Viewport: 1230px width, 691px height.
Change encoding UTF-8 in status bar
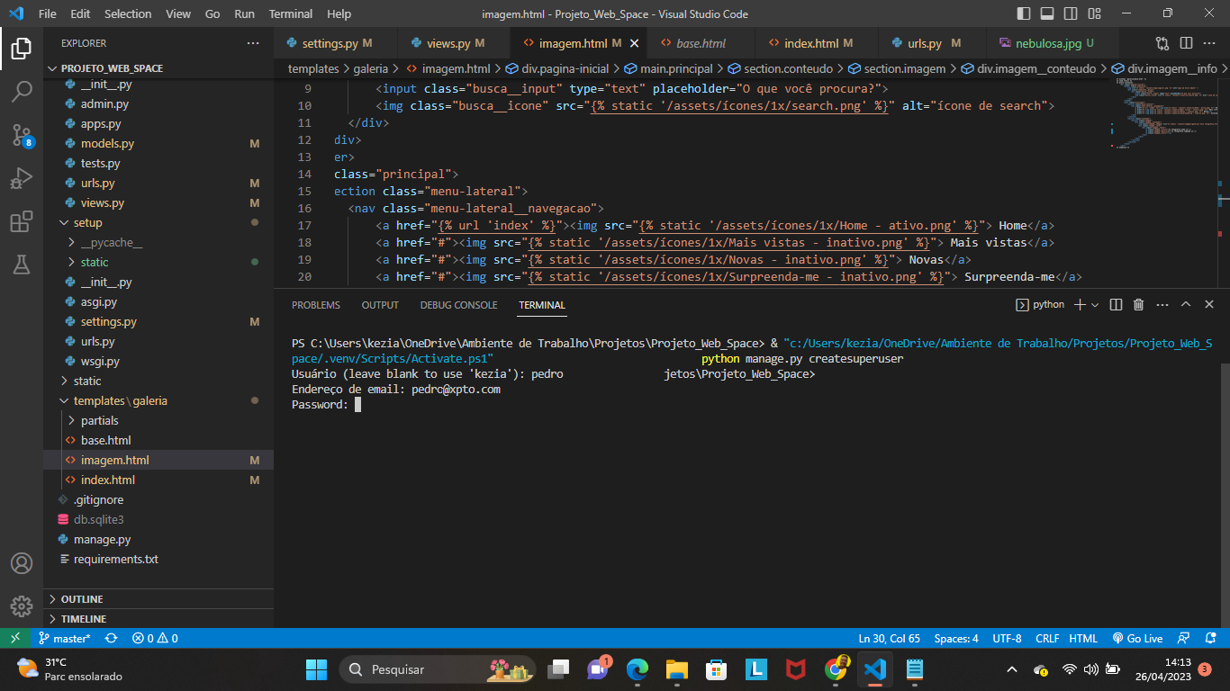point(1007,638)
